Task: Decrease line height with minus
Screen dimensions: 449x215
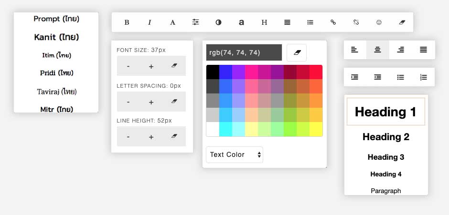Action: (x=128, y=137)
